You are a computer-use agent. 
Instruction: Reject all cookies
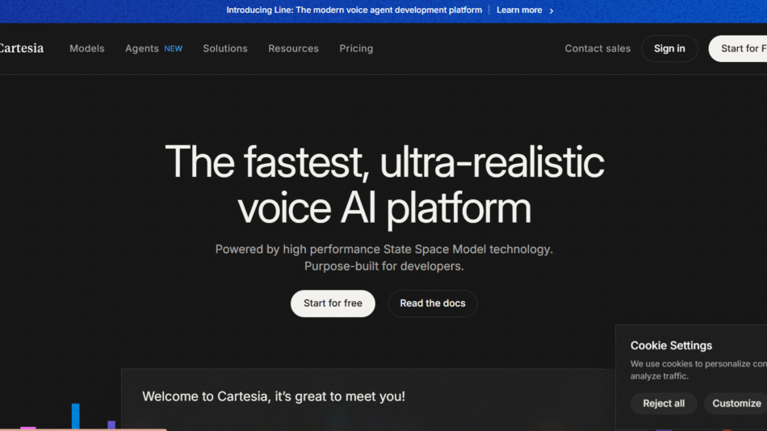(664, 404)
